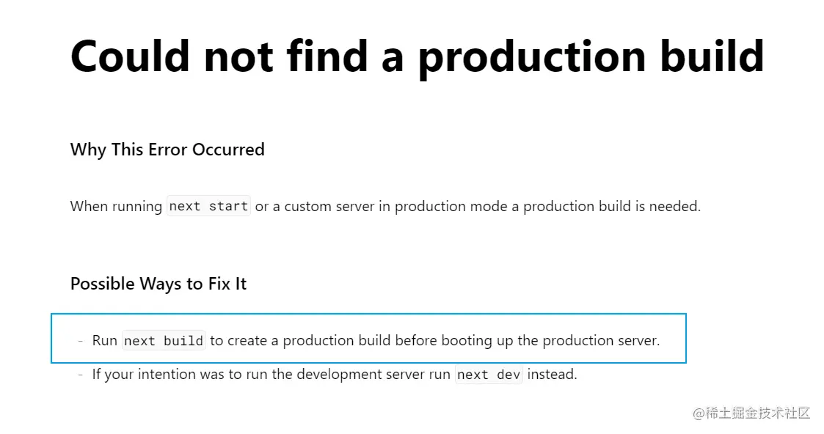Select the 'next build' code snippet
This screenshot has height=434, width=824.
164,341
